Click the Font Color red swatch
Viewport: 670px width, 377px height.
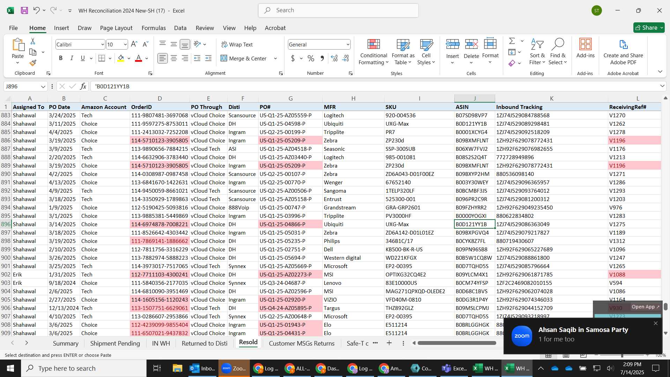coord(139,58)
